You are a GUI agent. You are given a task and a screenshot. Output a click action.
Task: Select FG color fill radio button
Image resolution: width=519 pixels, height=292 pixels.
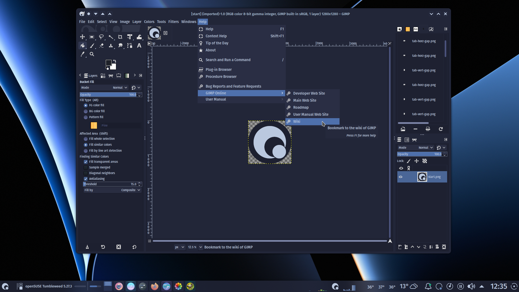[86, 105]
